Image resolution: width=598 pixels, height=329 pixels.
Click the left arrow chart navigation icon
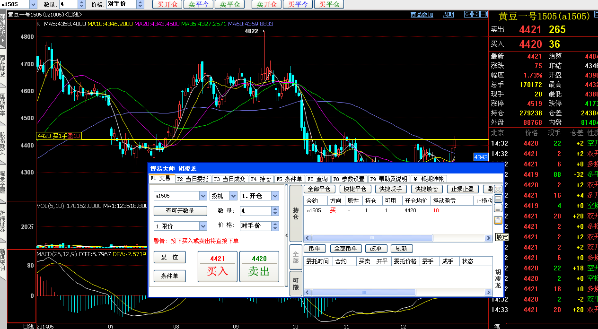pyautogui.click(x=468, y=14)
